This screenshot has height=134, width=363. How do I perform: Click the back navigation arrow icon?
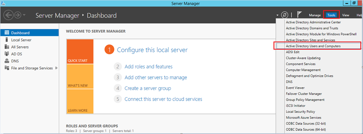click(8, 15)
